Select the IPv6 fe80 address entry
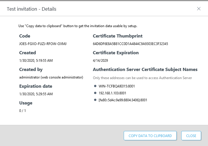The height and width of the screenshot is (146, 208). (x=123, y=100)
